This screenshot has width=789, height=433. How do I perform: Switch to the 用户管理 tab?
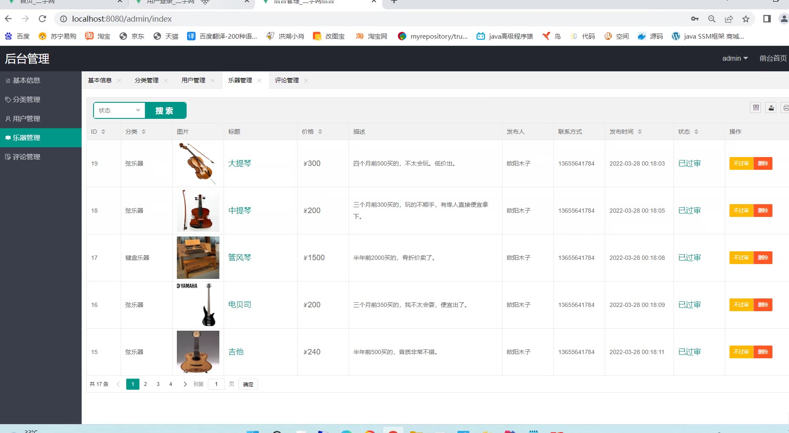(x=193, y=80)
